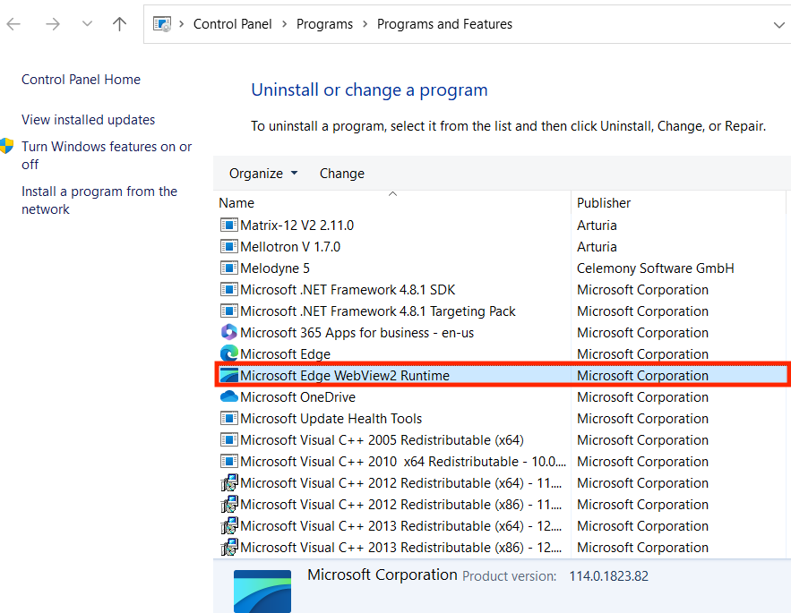Click the Microsoft OneDrive cloud icon
Viewport: 791px width, 613px height.
[229, 396]
